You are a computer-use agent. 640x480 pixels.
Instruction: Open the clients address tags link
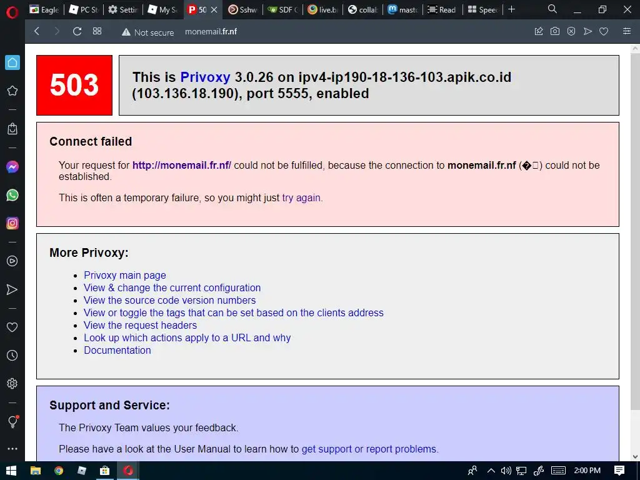point(234,313)
